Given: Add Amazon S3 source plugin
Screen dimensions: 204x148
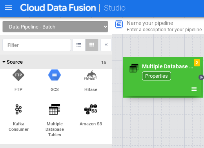Looking at the screenshot, I should (91, 115).
